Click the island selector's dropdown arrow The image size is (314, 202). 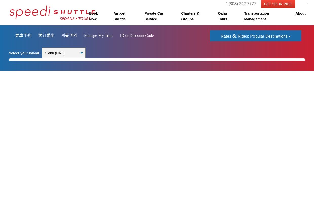[82, 53]
